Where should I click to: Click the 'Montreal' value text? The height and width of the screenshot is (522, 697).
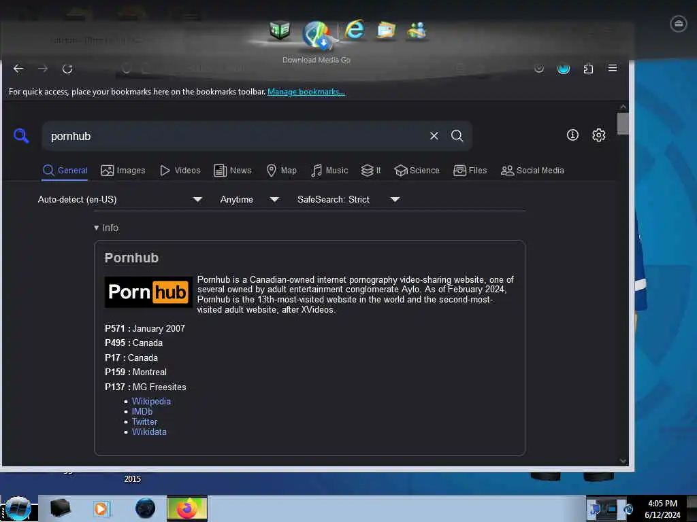149,372
